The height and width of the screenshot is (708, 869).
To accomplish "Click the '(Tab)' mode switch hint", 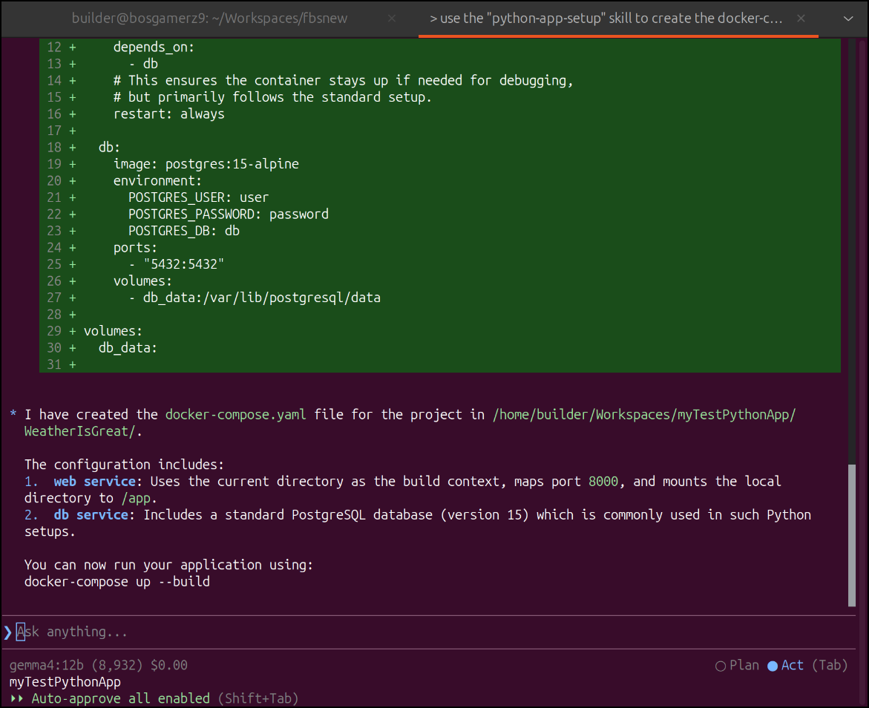I will tap(830, 665).
